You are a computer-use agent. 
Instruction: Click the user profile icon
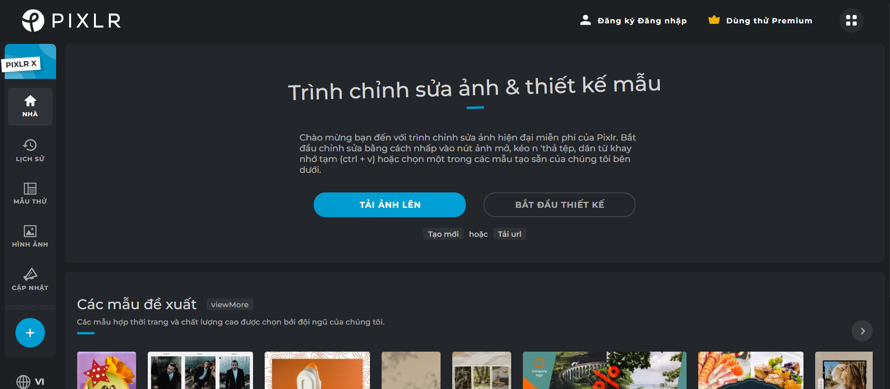[585, 20]
